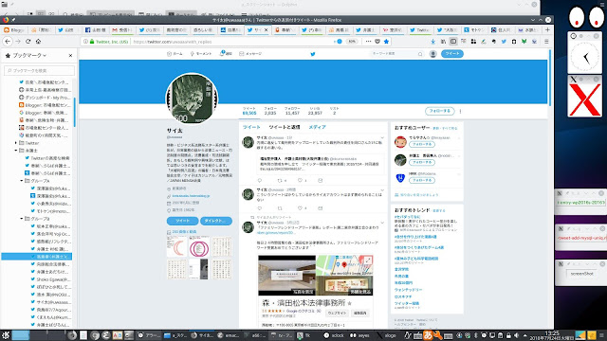
Task: Switch to the メディア tab on the profile
Action: click(317, 127)
